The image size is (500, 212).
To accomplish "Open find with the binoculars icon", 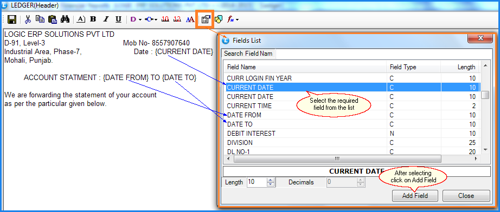I will coord(65,19).
